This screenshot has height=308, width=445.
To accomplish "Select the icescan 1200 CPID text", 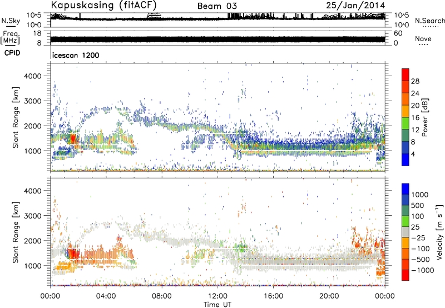I will coord(76,55).
